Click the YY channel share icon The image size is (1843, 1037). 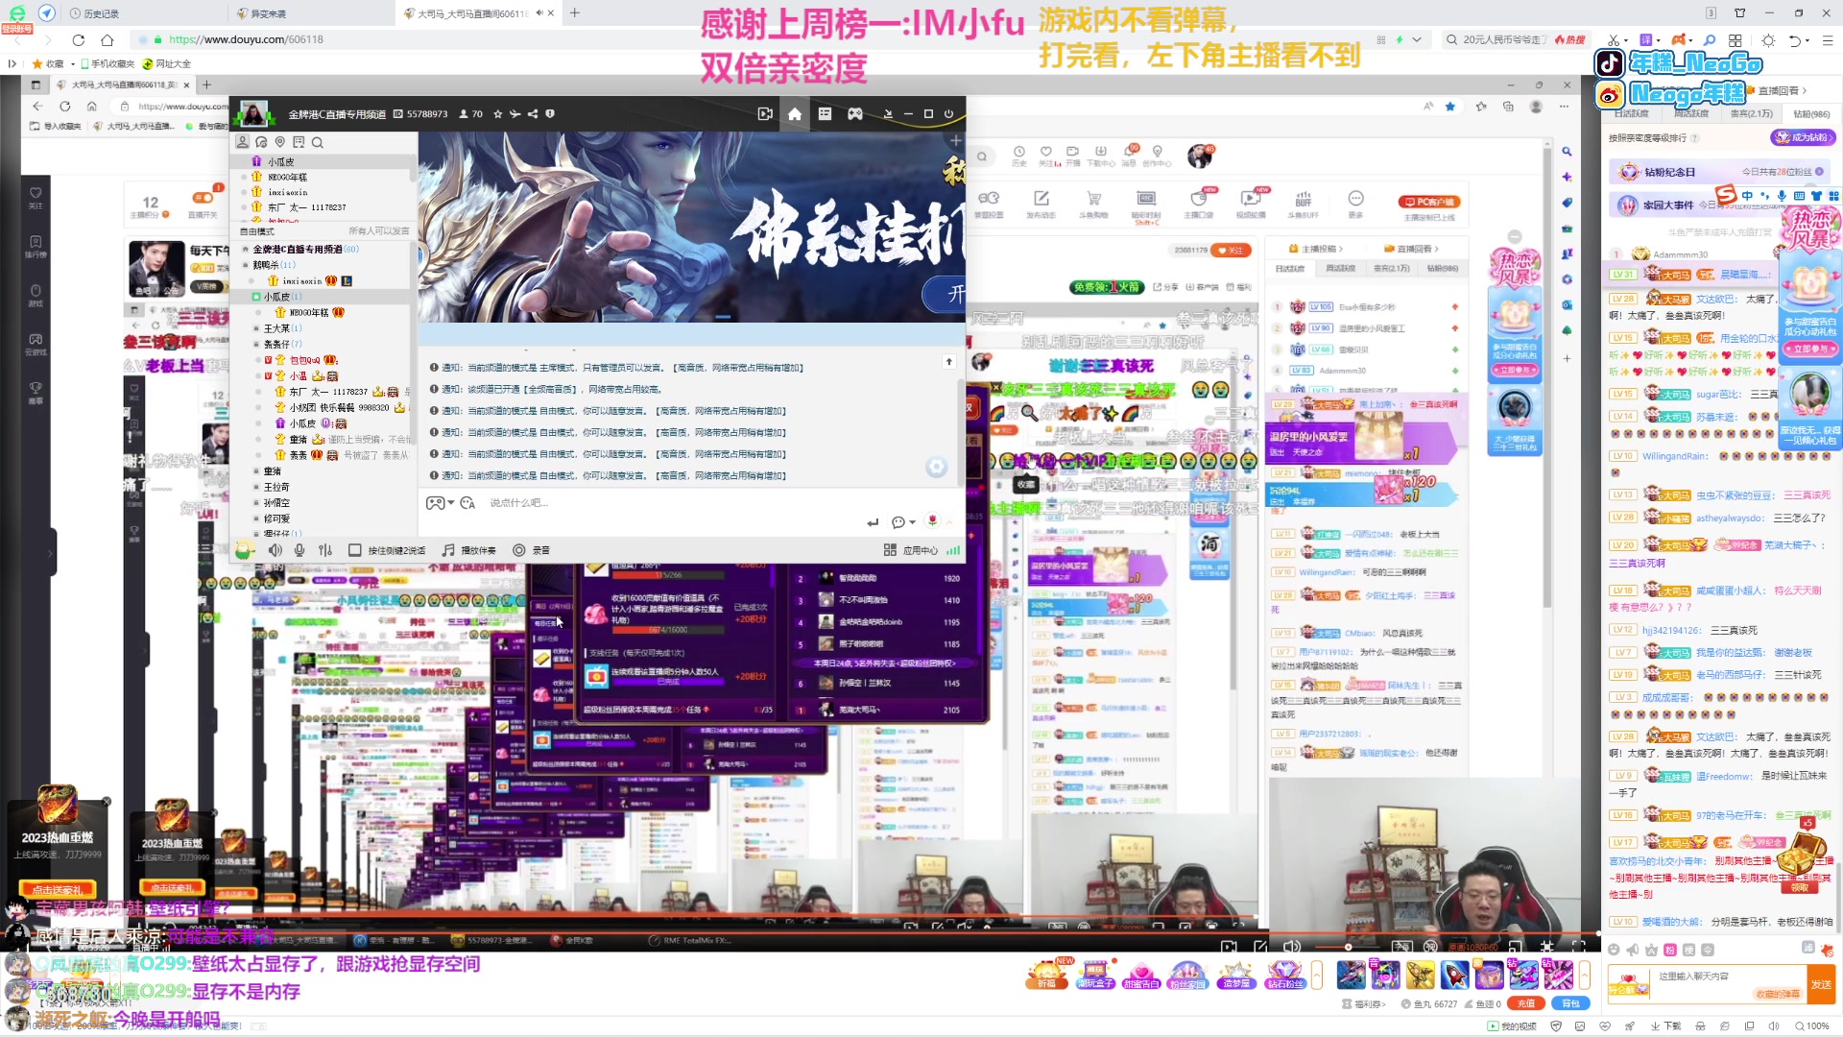(x=533, y=114)
